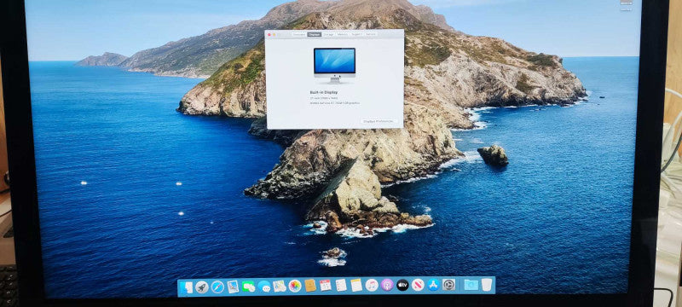The height and width of the screenshot is (307, 682).
Task: Open Downloads folder stack in Dock
Action: point(471,284)
